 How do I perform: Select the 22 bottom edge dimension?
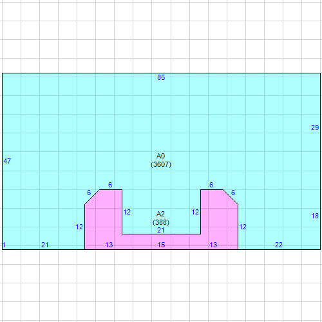click(279, 245)
